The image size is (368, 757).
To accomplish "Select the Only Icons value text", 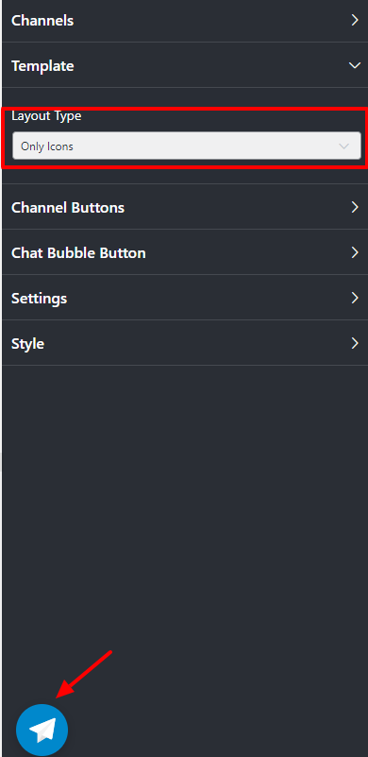I will [x=47, y=146].
